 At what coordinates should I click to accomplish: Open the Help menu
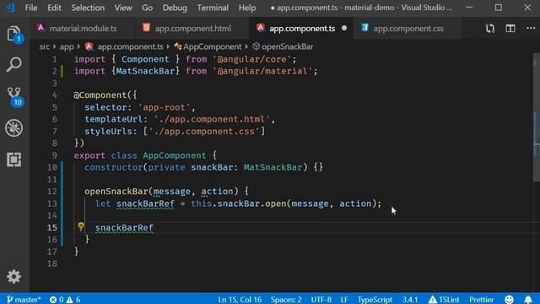coord(247,8)
